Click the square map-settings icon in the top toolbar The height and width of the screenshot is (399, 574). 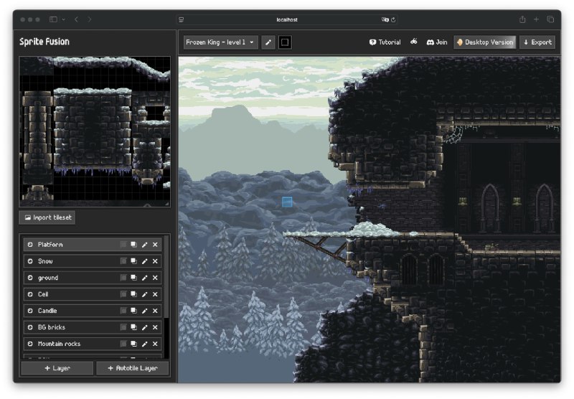pyautogui.click(x=285, y=42)
